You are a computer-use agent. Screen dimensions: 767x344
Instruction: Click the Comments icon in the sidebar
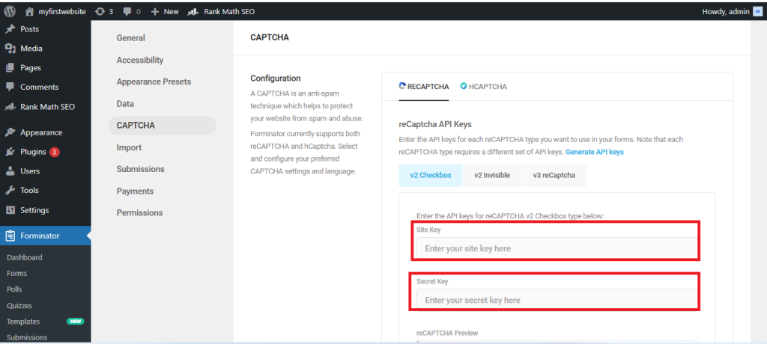click(9, 87)
